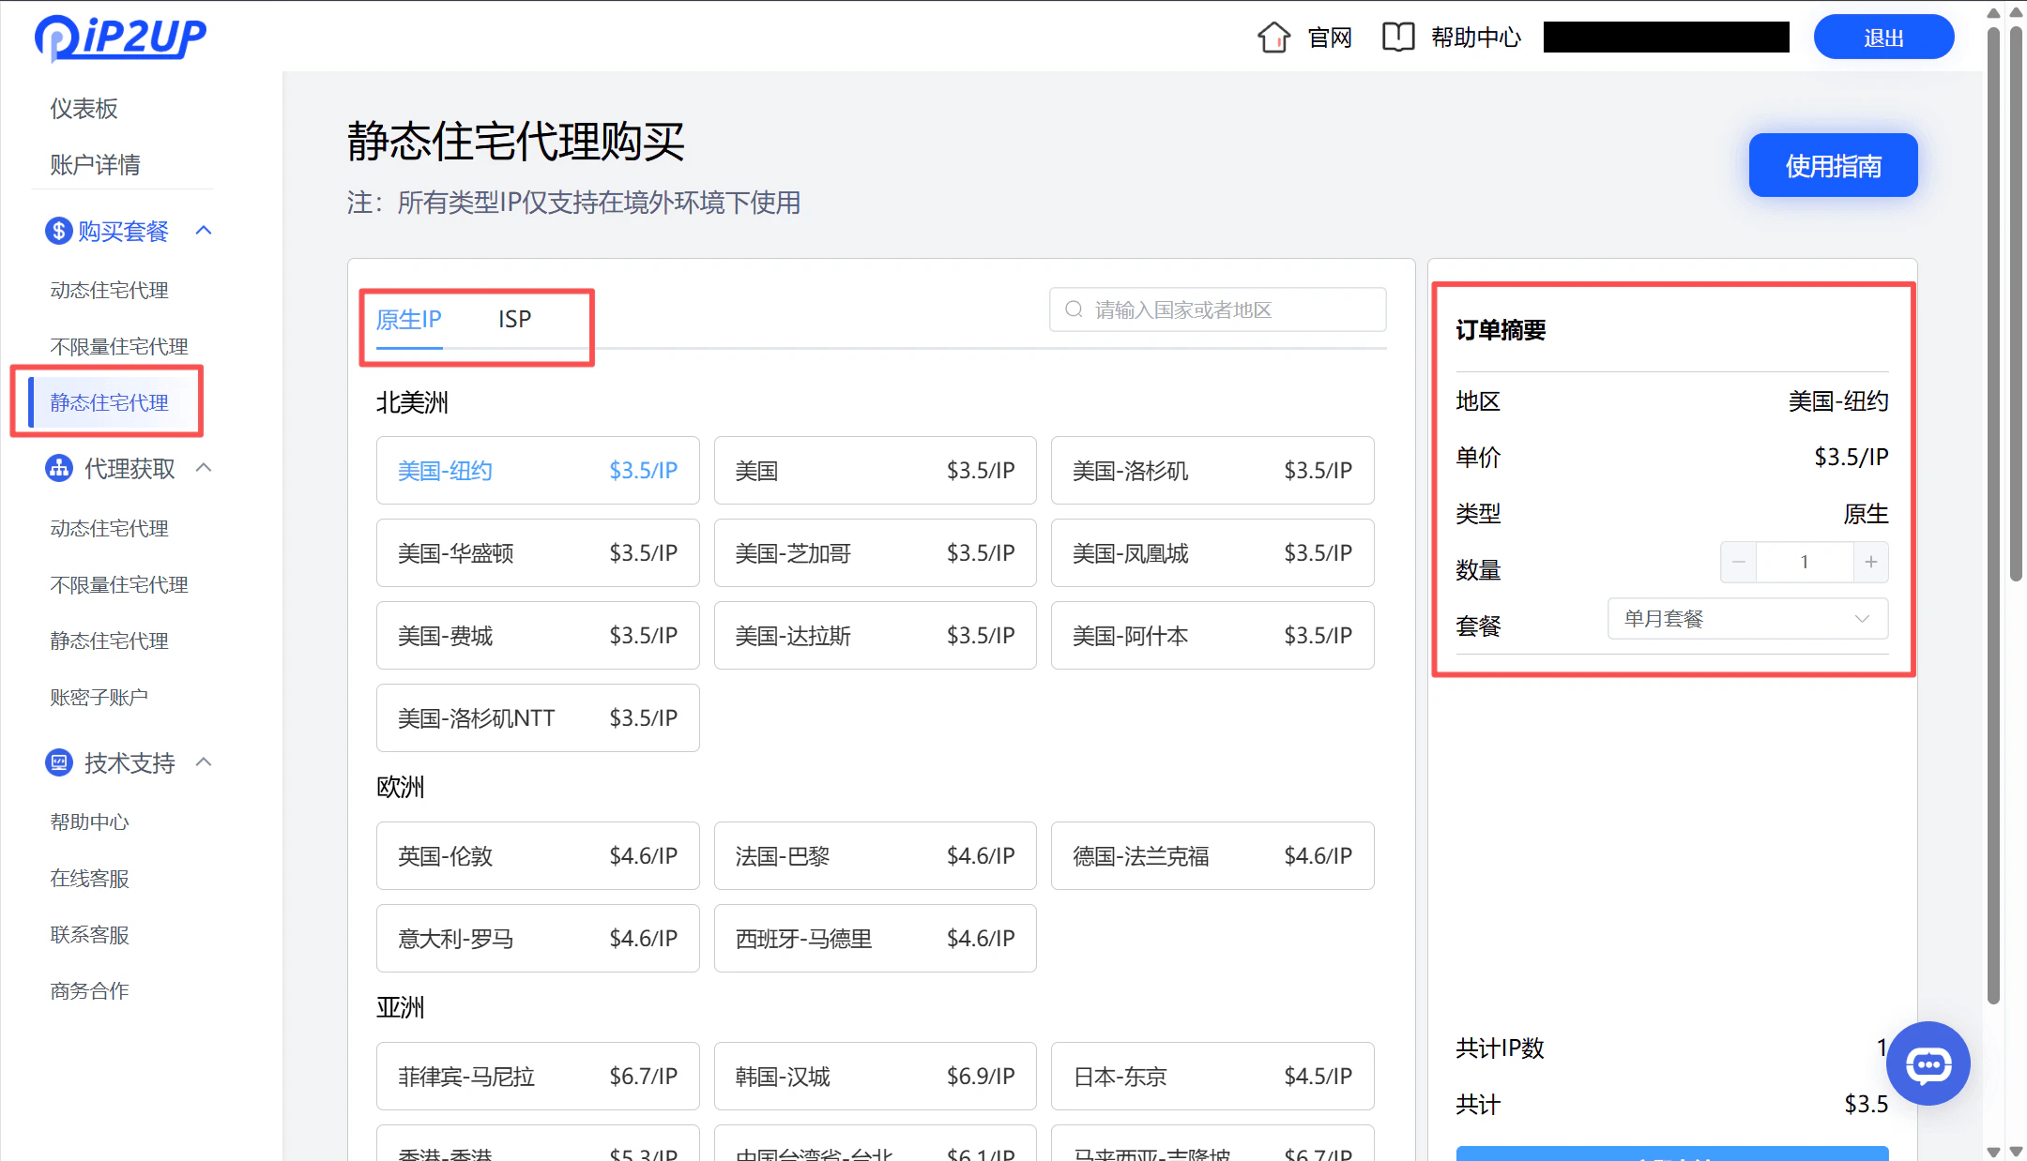
Task: Open the floating customer chat icon
Action: click(1928, 1063)
